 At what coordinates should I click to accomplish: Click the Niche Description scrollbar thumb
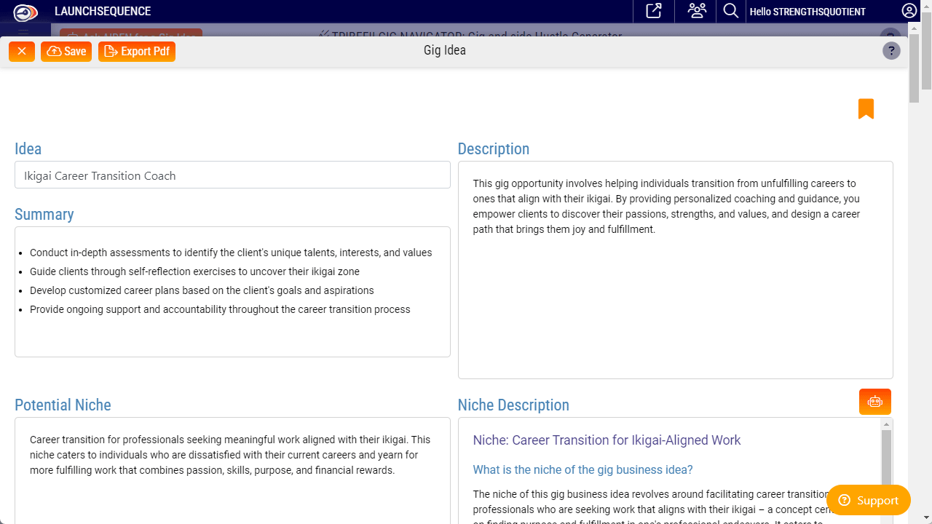(886, 458)
